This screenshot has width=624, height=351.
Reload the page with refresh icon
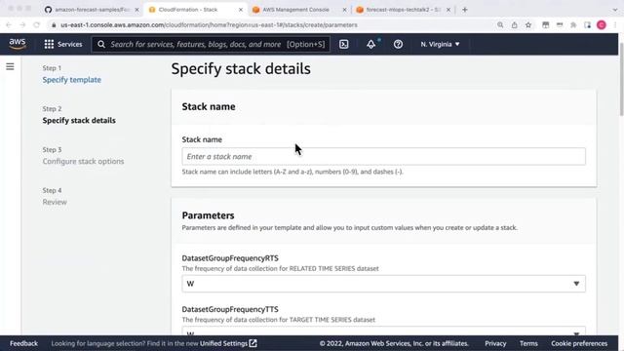[x=37, y=24]
